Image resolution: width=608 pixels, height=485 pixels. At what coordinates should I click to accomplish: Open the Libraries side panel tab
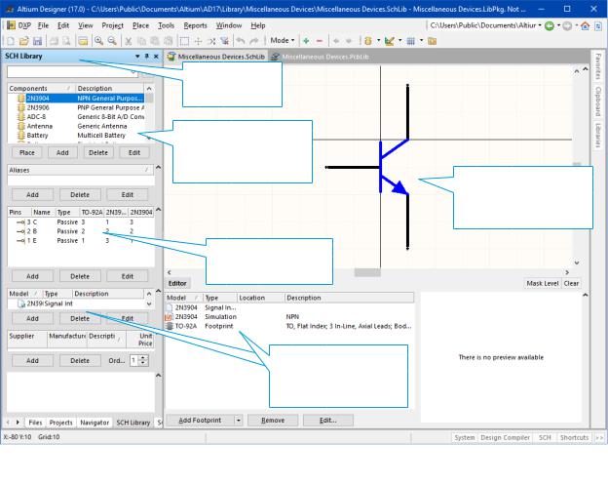tap(598, 135)
